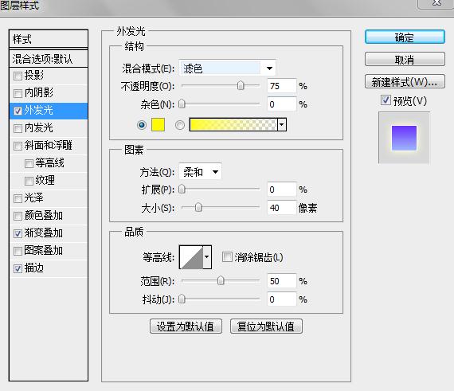Enable the 内阴影 inner shadow checkbox
454x391 pixels.
point(18,93)
